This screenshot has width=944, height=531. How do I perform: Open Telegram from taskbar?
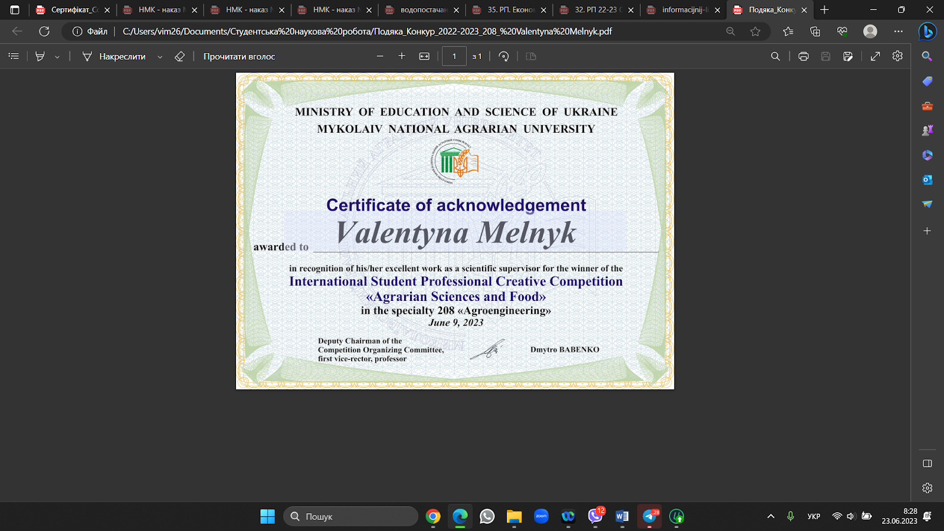(x=650, y=516)
